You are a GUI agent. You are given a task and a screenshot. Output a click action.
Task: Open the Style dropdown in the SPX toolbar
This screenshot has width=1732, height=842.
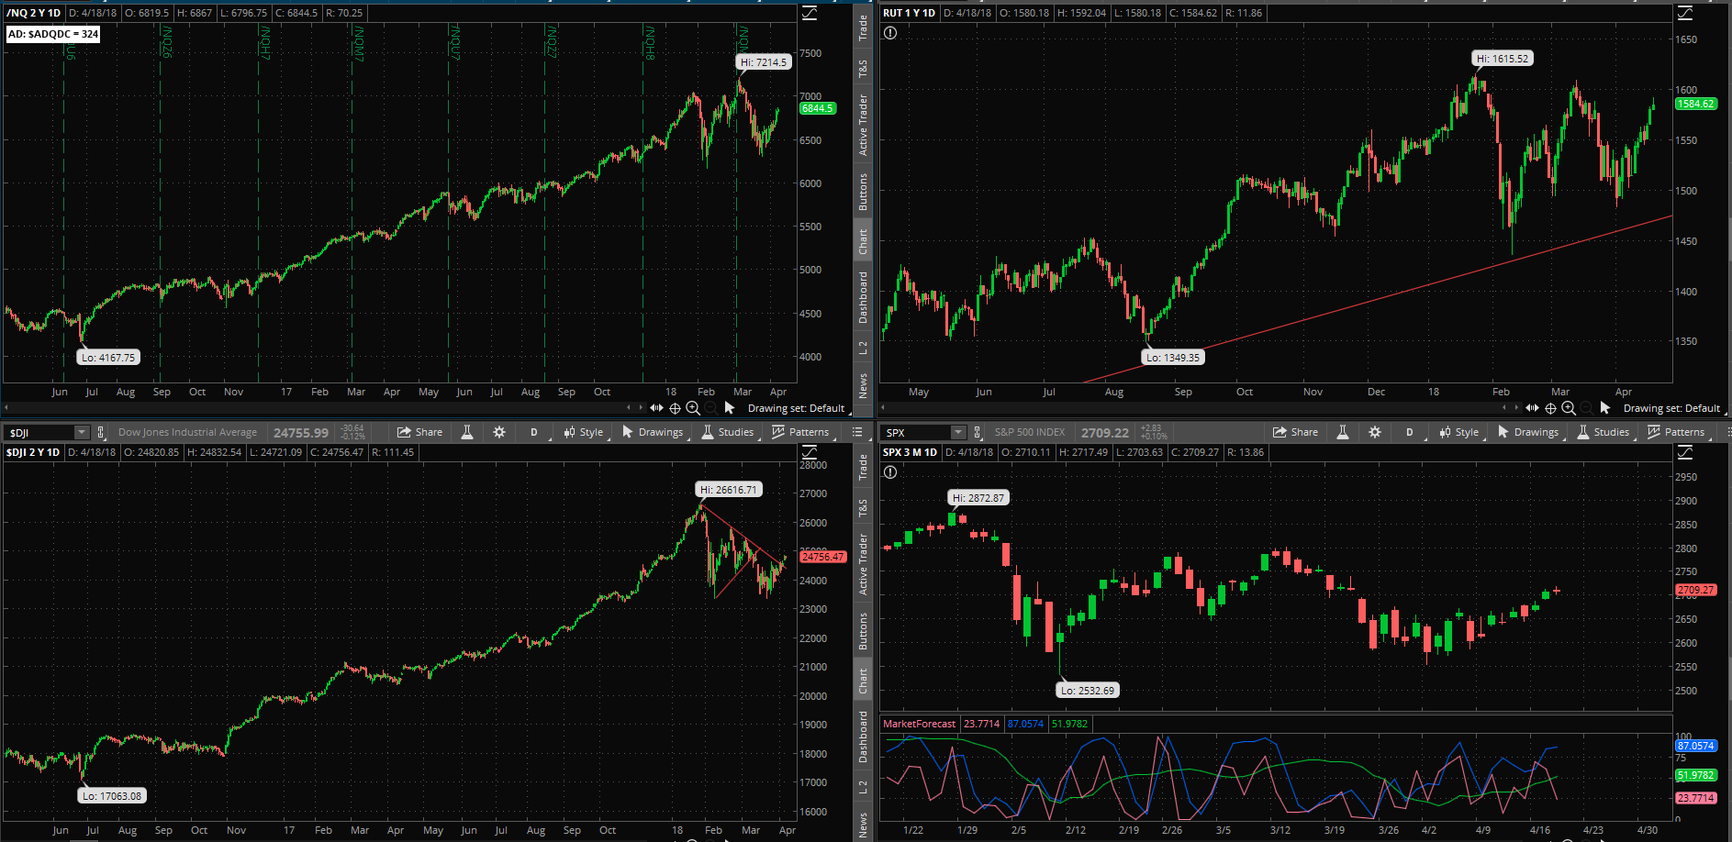click(x=1459, y=432)
